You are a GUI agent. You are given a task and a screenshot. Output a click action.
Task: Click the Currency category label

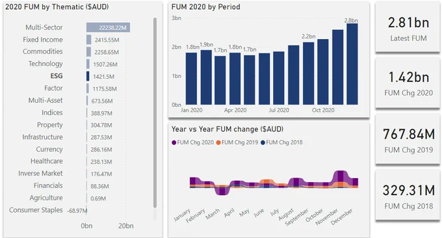click(x=49, y=149)
